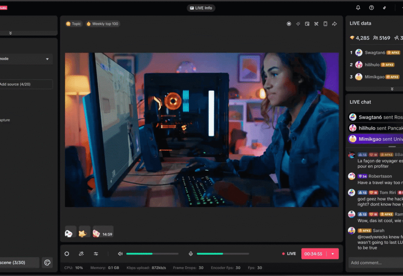Mute the speaker output
The width and height of the screenshot is (403, 276).
click(x=121, y=254)
